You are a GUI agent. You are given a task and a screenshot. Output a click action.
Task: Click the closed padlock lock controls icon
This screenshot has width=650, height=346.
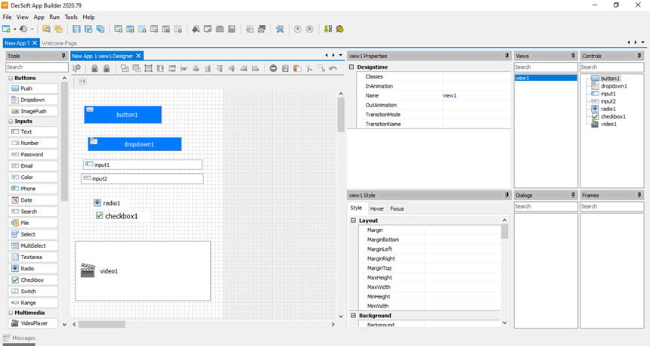coord(94,69)
